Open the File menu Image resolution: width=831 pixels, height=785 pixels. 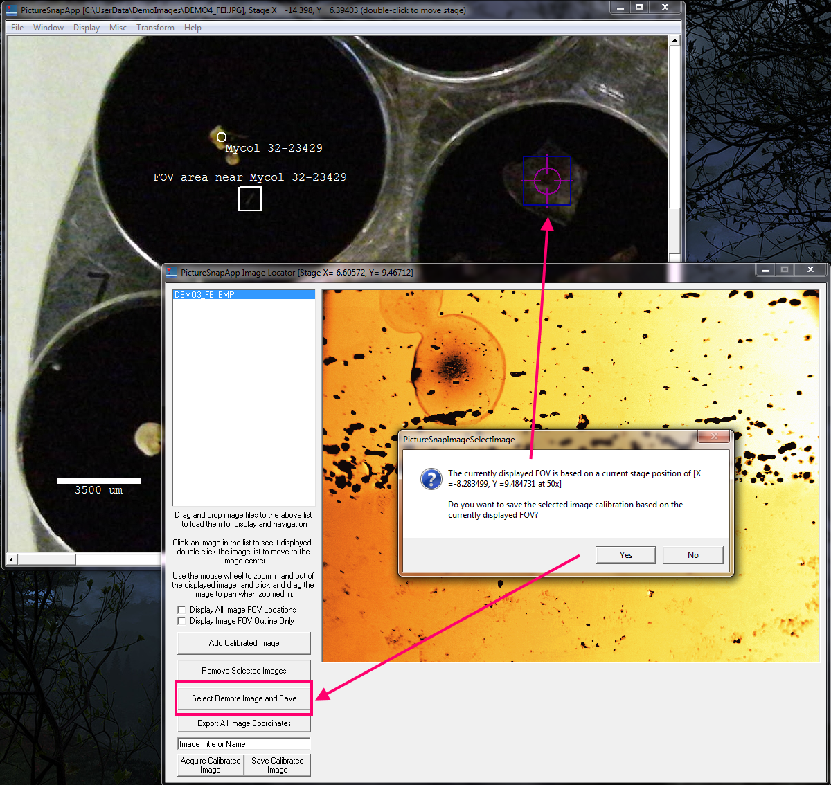17,28
